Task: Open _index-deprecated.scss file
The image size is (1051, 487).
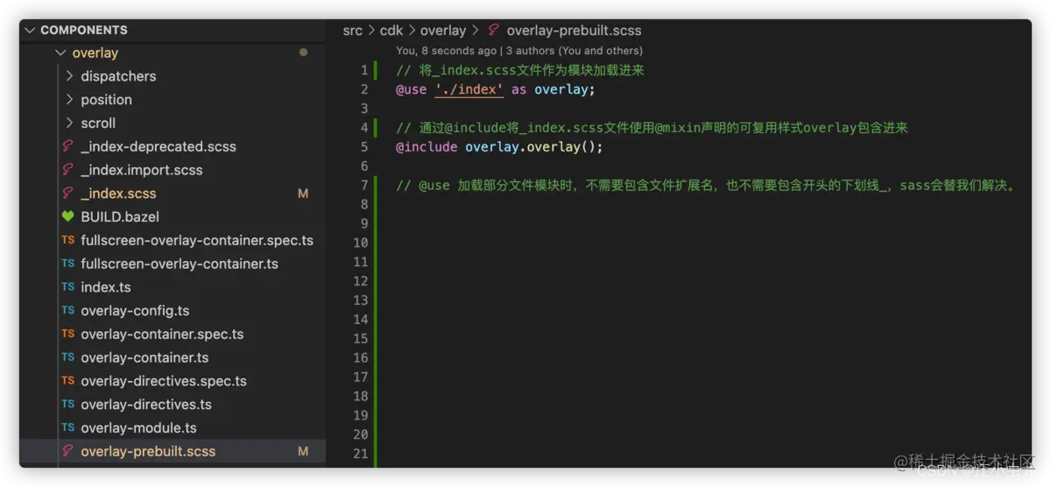Action: coord(159,146)
